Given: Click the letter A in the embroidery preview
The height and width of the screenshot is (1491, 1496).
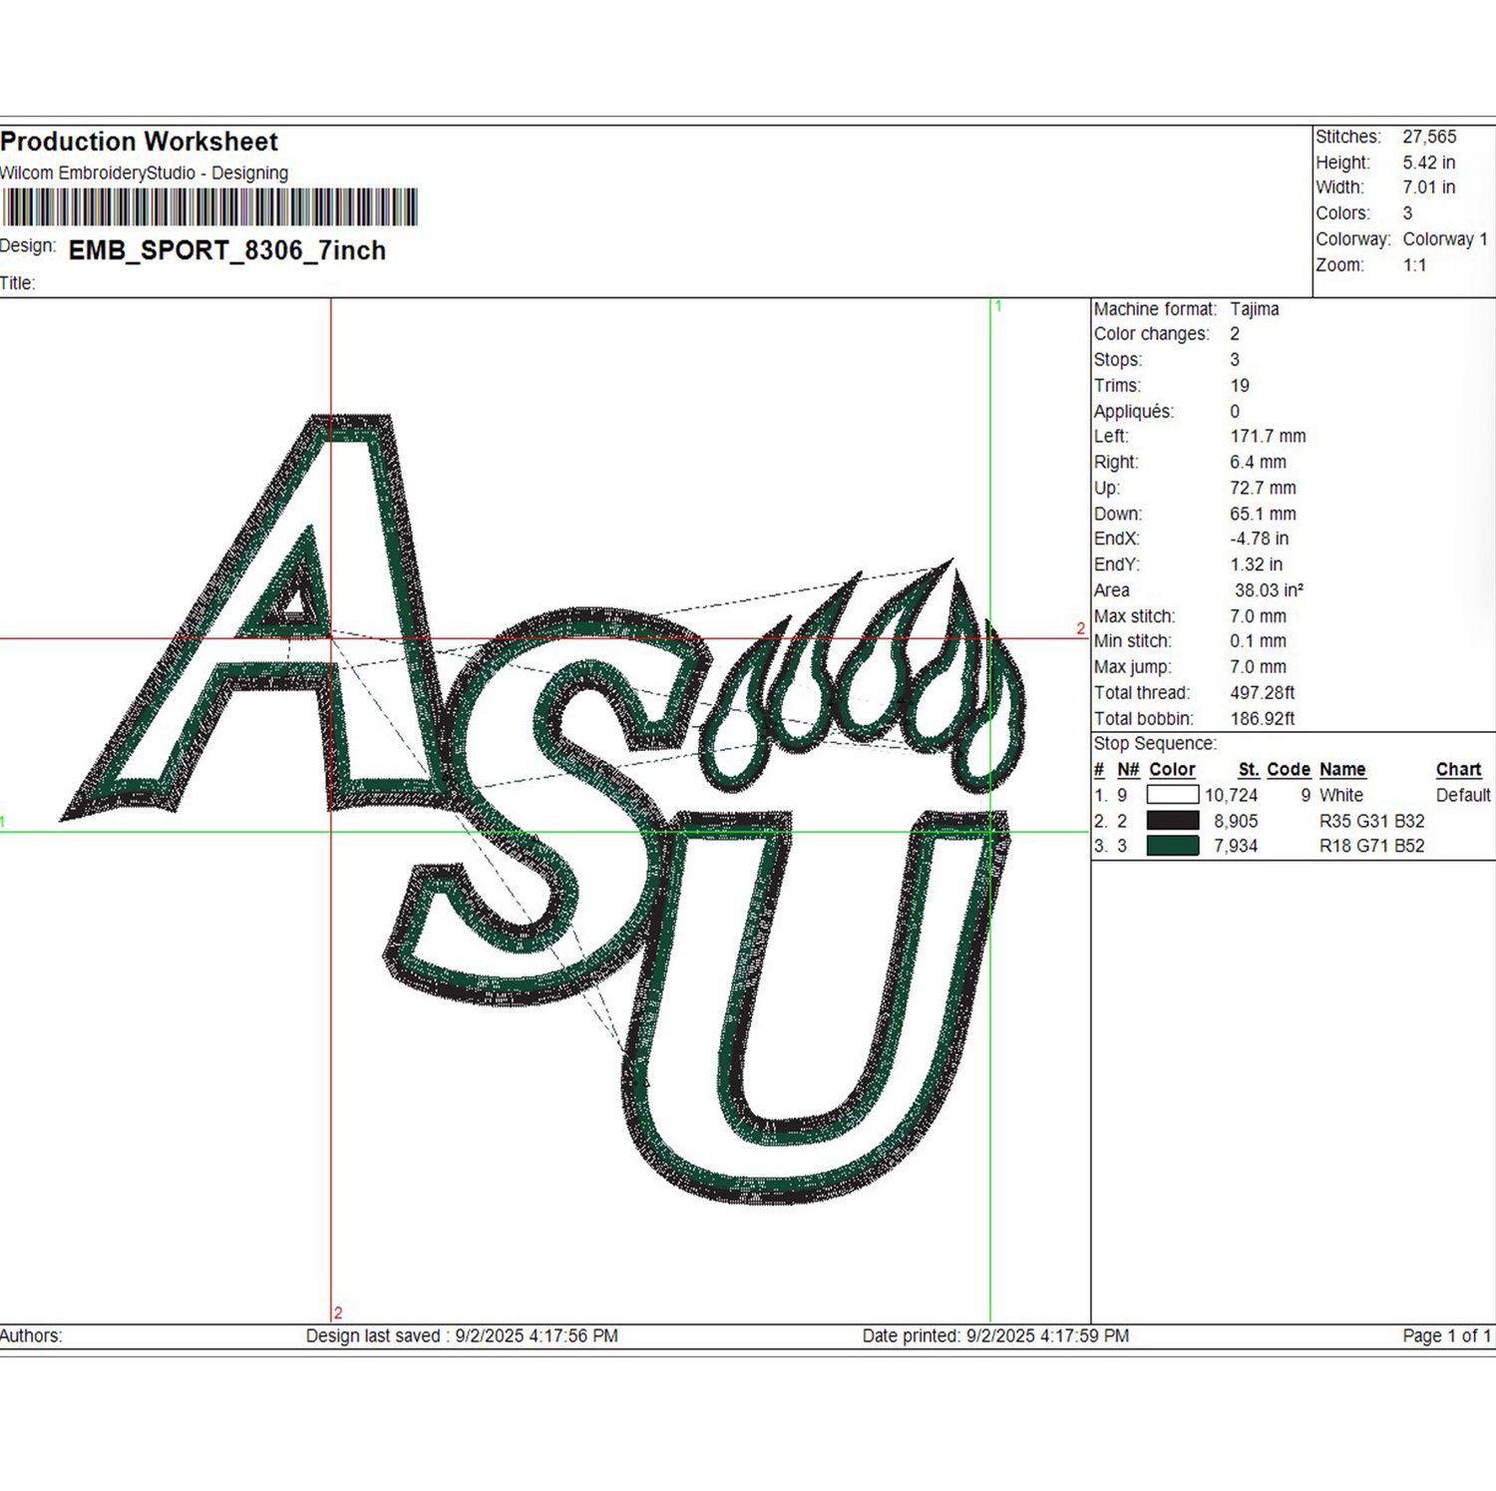Looking at the screenshot, I should click(x=264, y=618).
